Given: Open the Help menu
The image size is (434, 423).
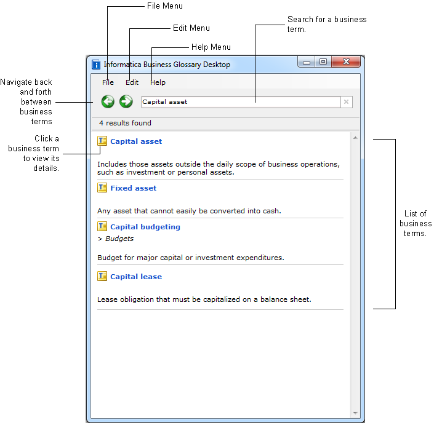Looking at the screenshot, I should click(x=158, y=82).
